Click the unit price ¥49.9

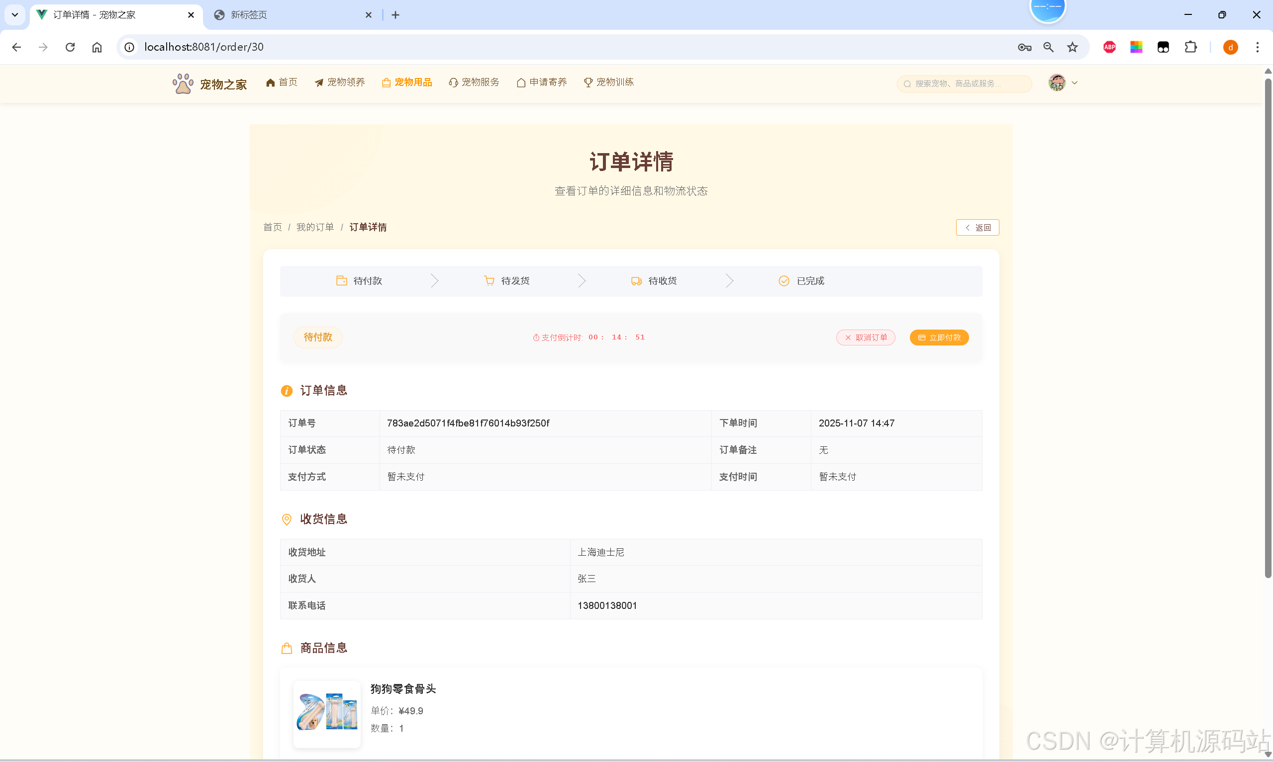tap(411, 711)
